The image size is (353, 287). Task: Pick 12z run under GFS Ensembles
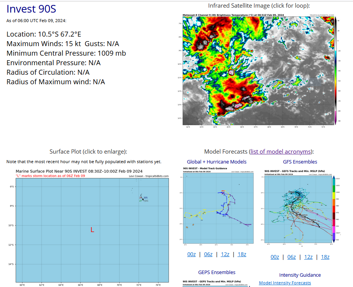(x=308, y=257)
